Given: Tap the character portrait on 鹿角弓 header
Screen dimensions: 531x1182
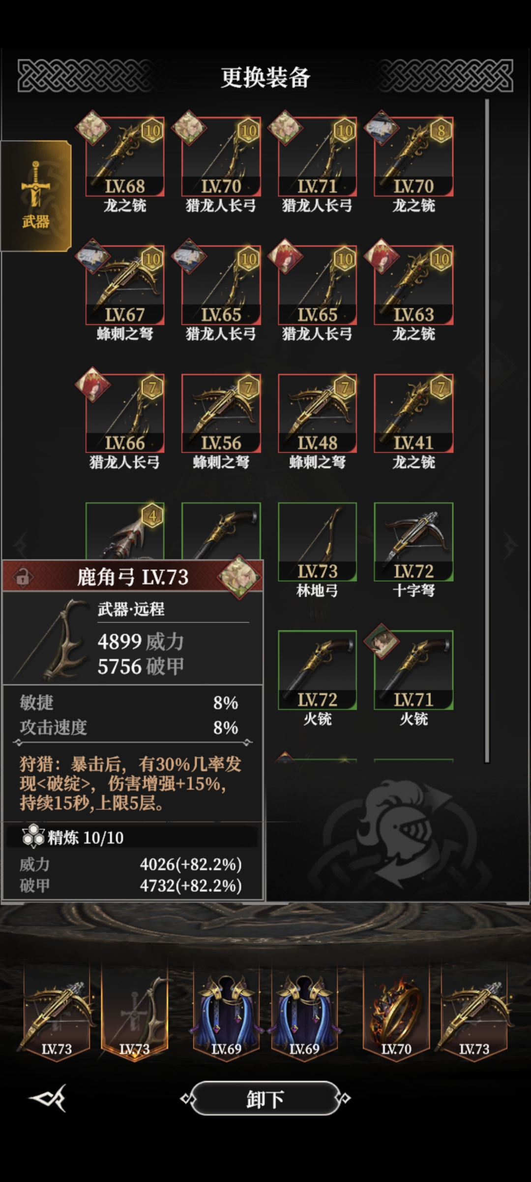Looking at the screenshot, I should coord(239,577).
